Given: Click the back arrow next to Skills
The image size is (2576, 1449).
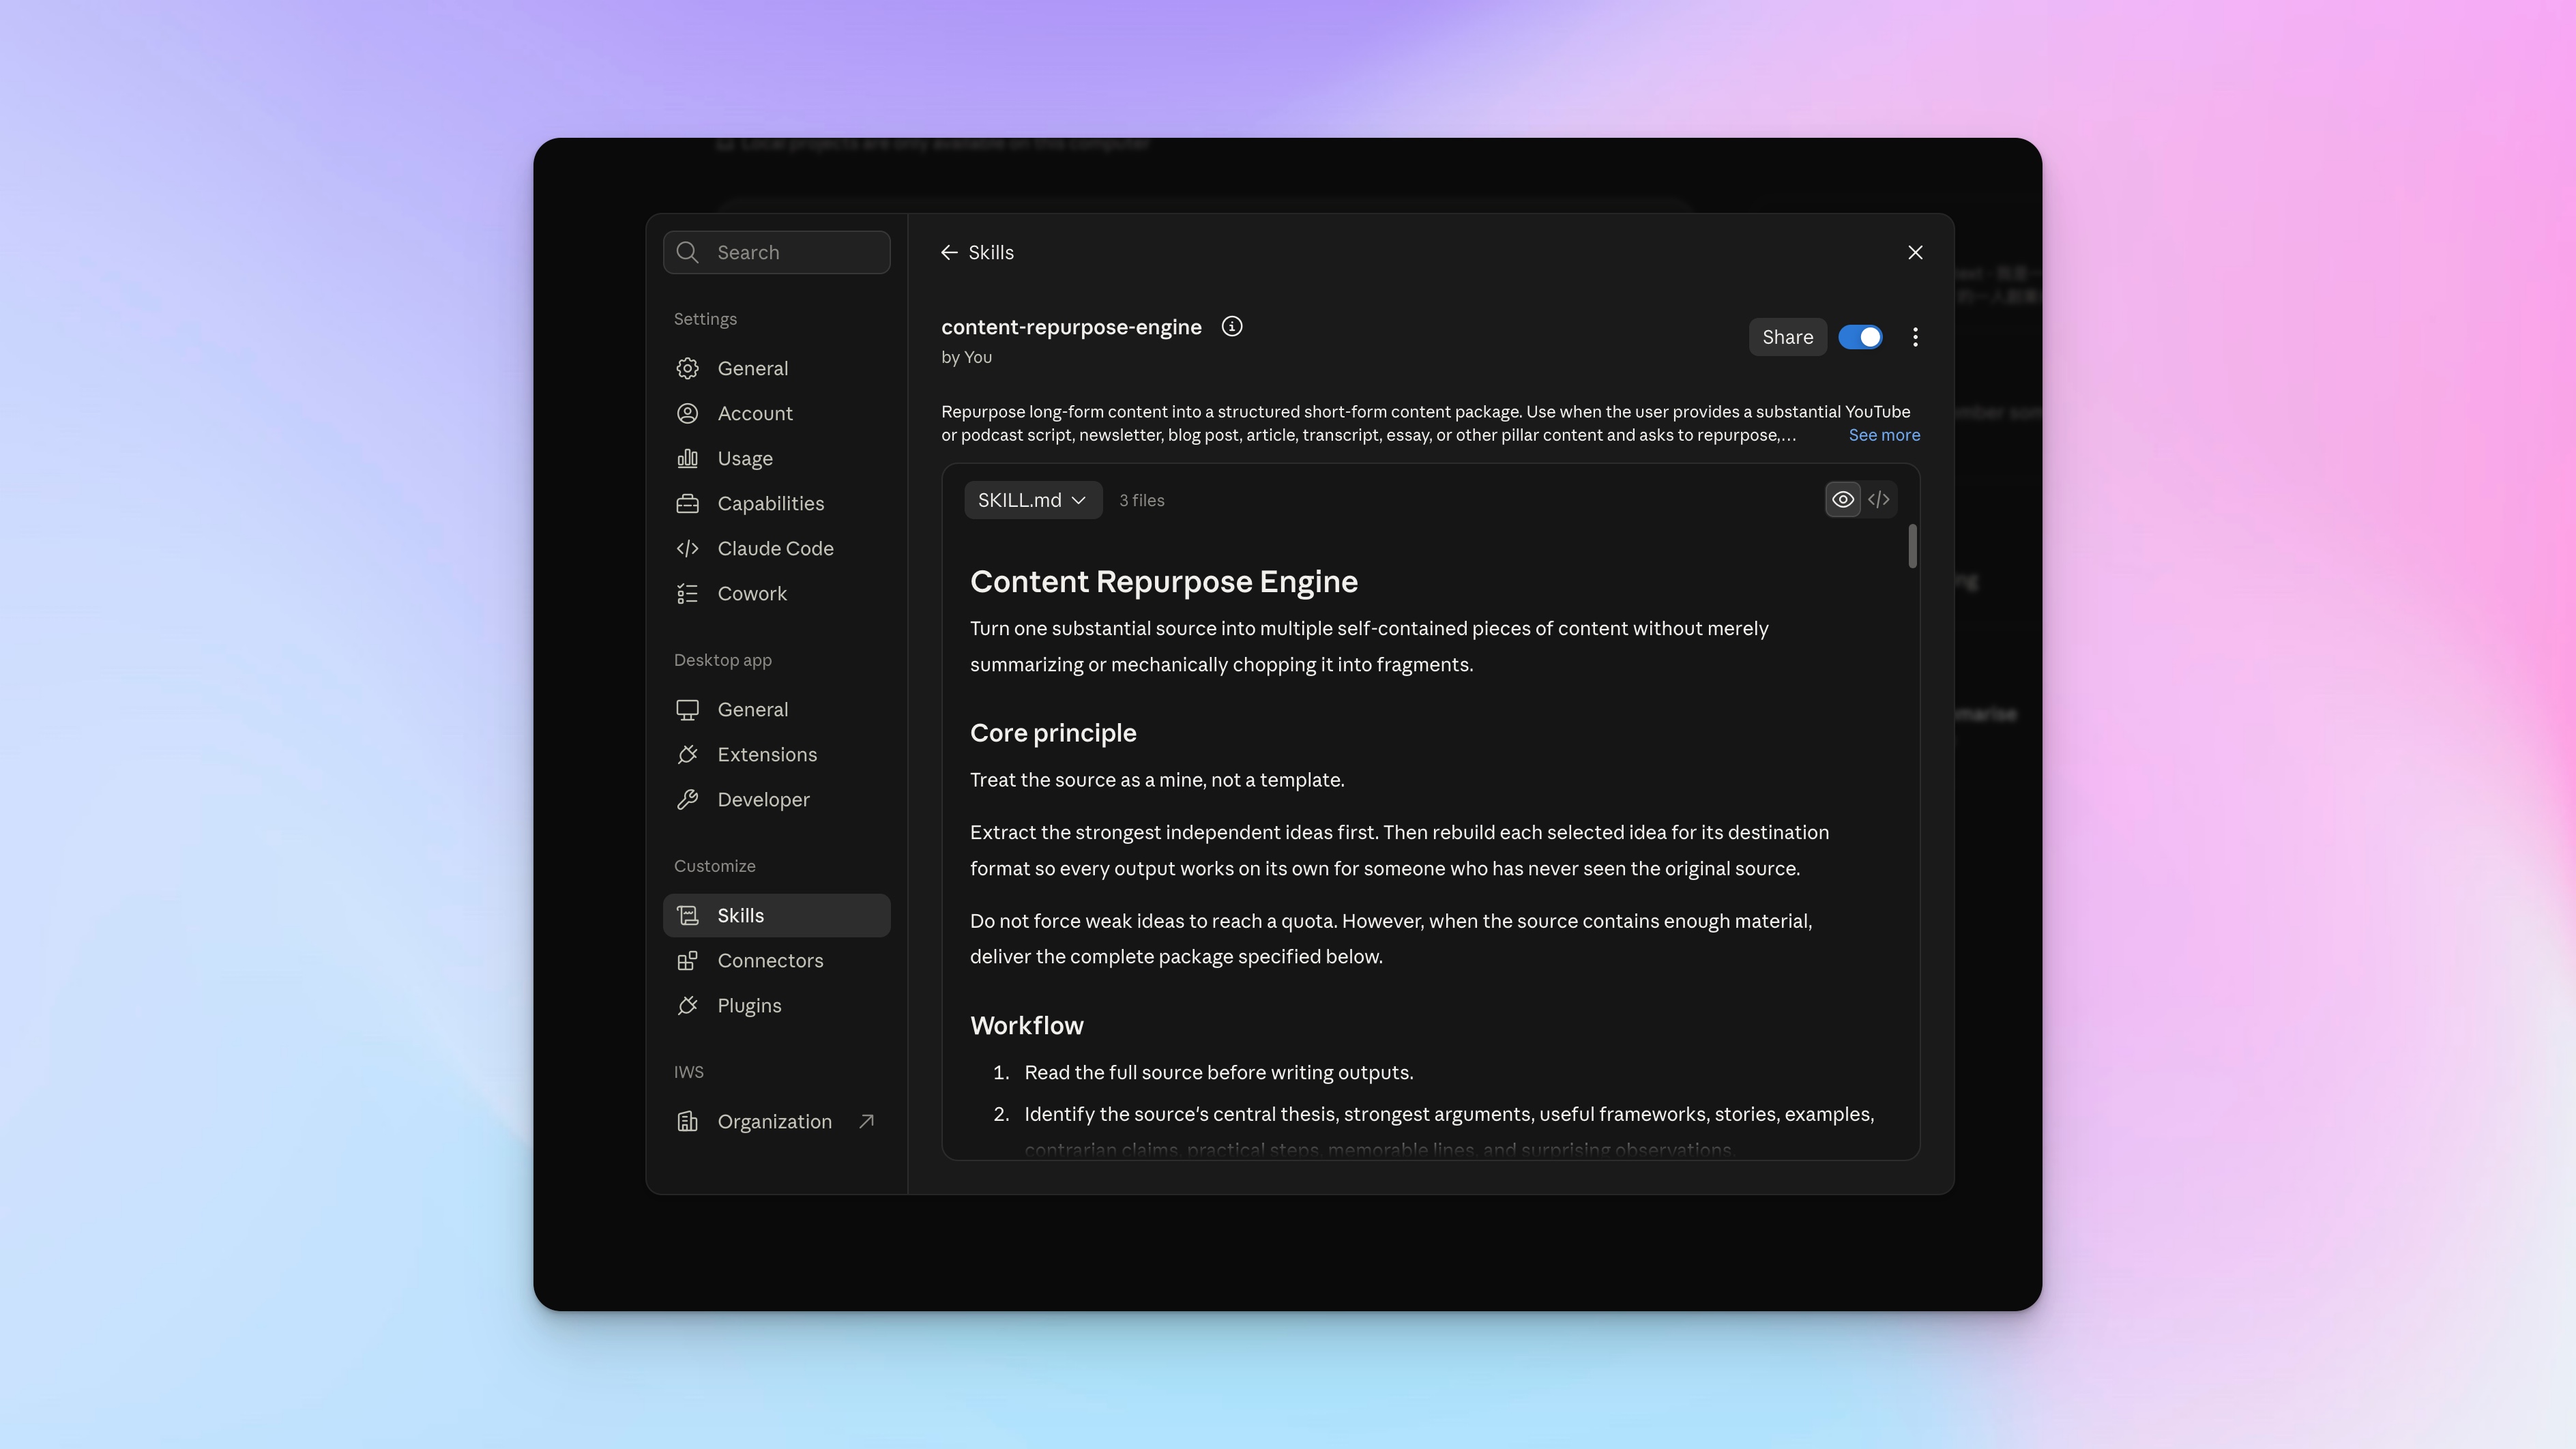Looking at the screenshot, I should click(x=949, y=252).
